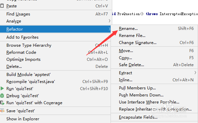Expand the Refactor submenu chevron
Screen dimensions: 198x123
(109, 29)
